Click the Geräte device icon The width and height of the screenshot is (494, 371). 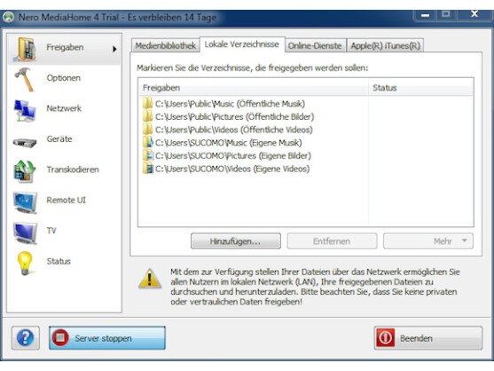pos(25,143)
